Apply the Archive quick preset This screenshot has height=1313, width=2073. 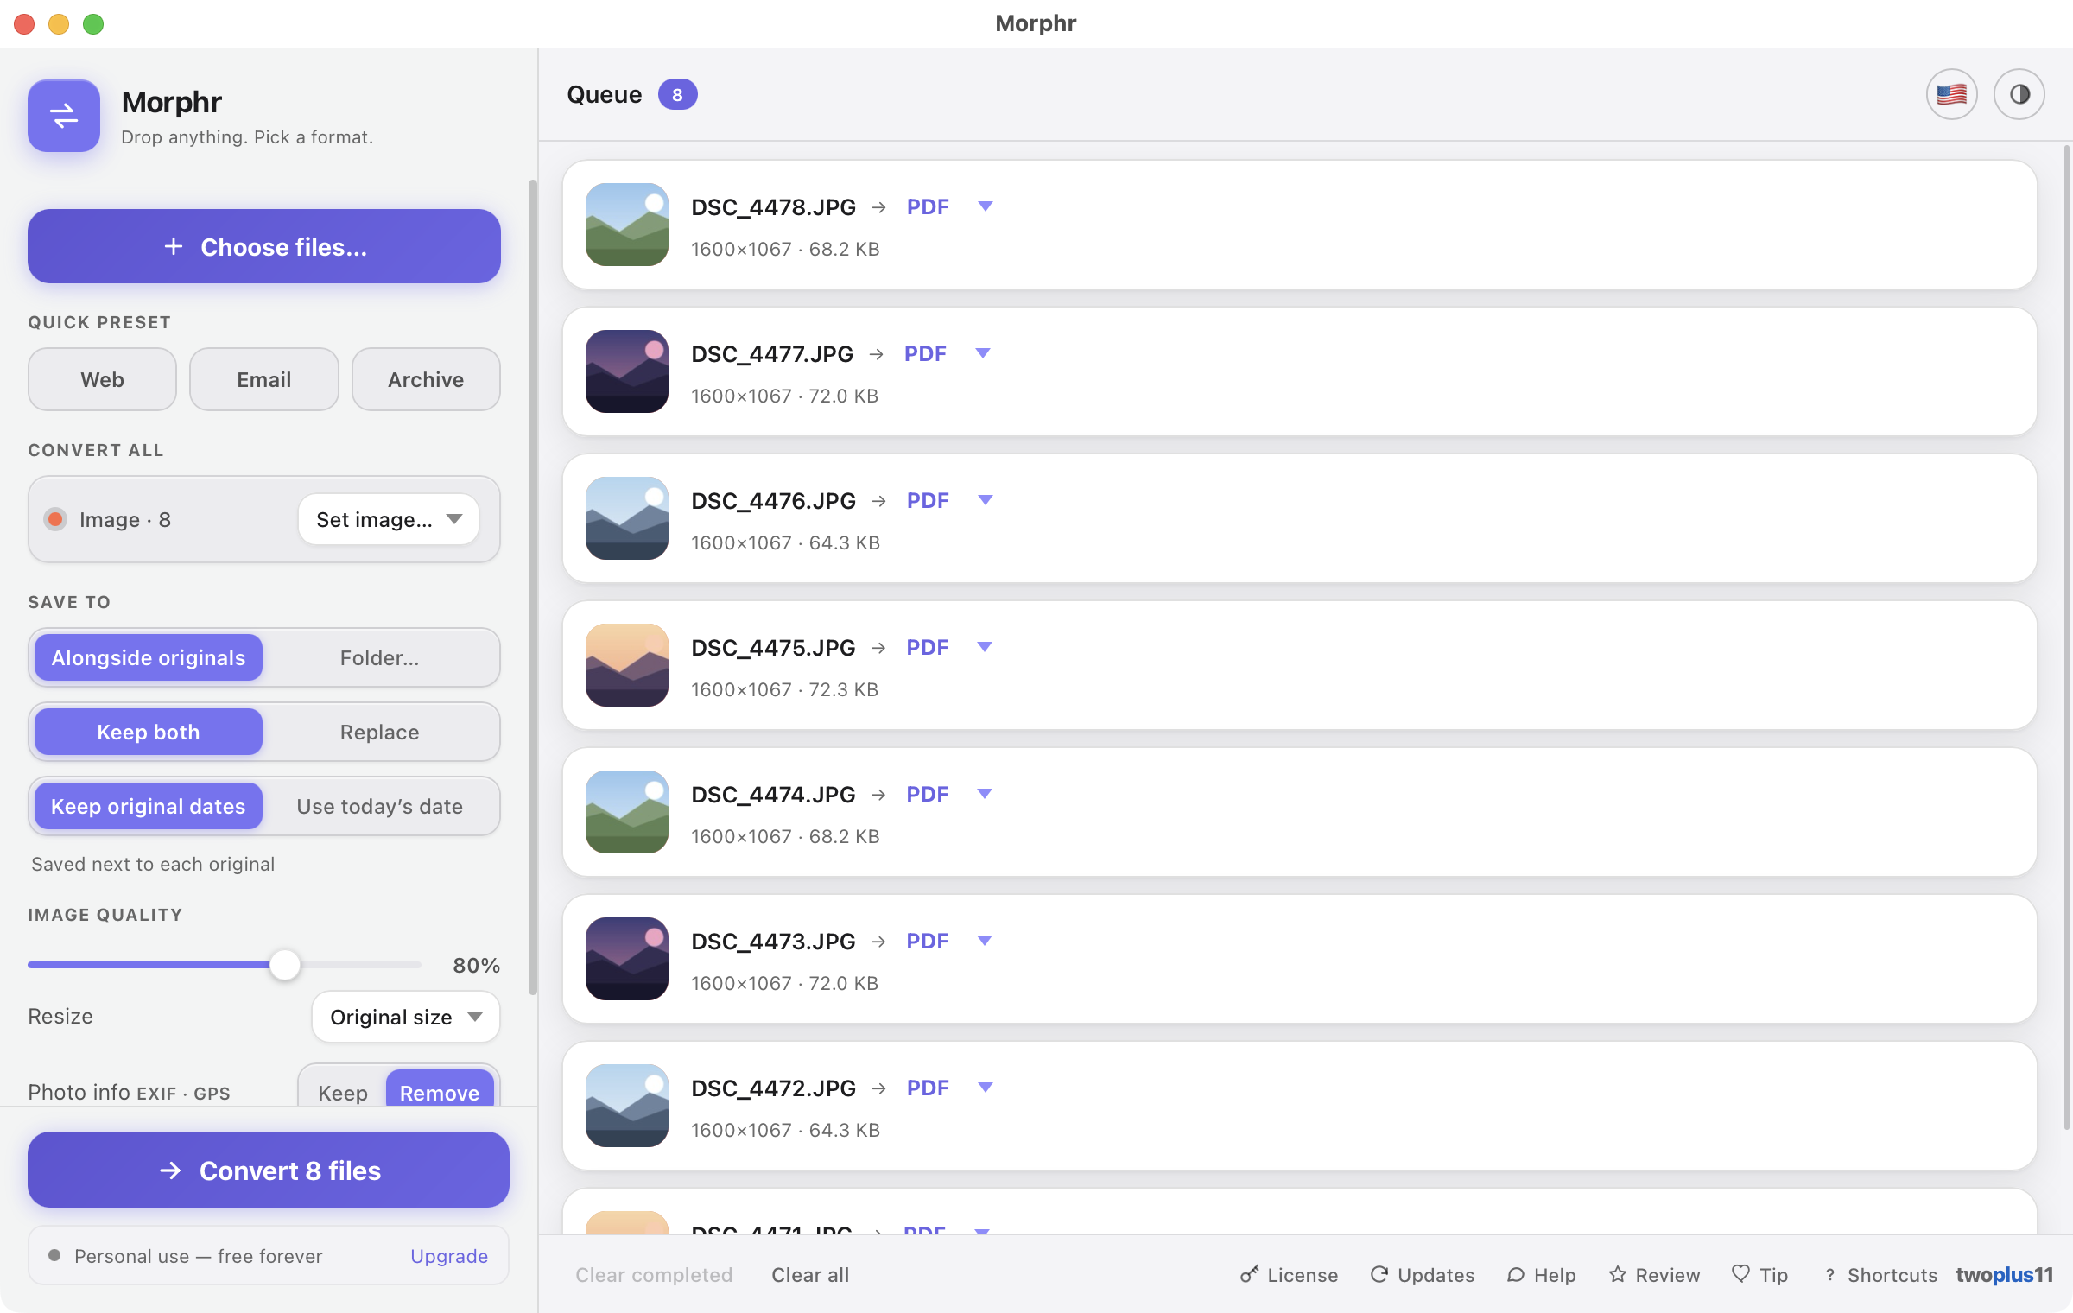(426, 379)
